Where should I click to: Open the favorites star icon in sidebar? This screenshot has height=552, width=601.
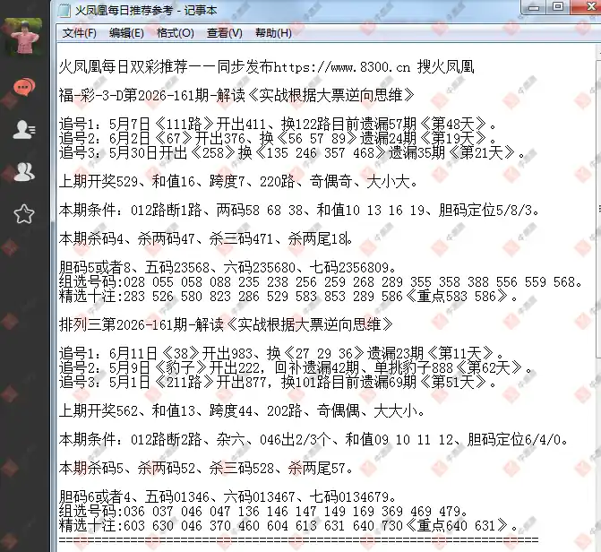(24, 213)
